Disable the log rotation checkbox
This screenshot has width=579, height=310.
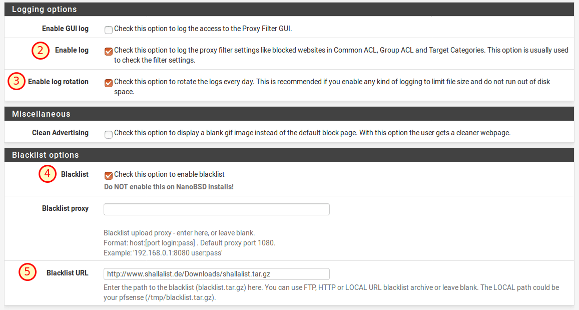click(109, 83)
